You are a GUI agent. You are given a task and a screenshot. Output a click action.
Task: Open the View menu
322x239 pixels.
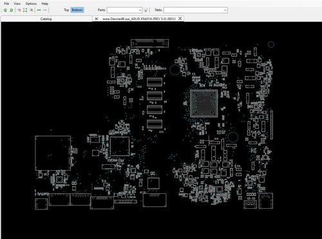(x=17, y=4)
